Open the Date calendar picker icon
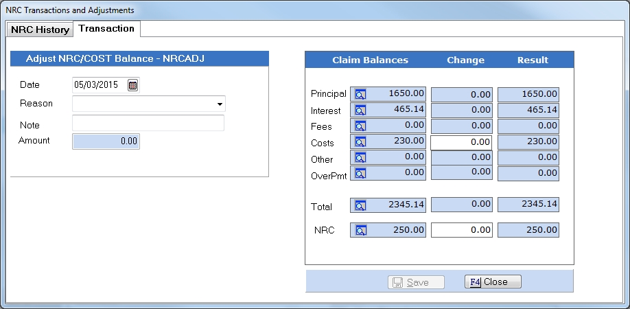 point(133,85)
